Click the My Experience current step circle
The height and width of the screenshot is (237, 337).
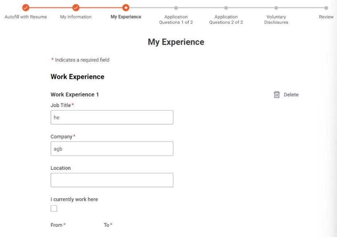point(126,8)
